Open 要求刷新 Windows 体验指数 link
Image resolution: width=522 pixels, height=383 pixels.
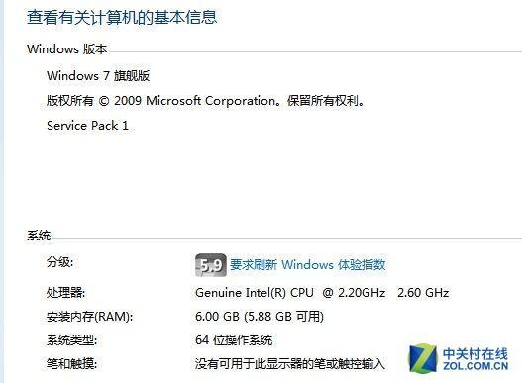[308, 265]
